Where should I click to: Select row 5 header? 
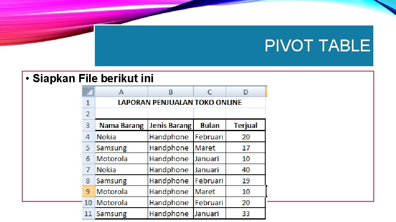pyautogui.click(x=88, y=148)
